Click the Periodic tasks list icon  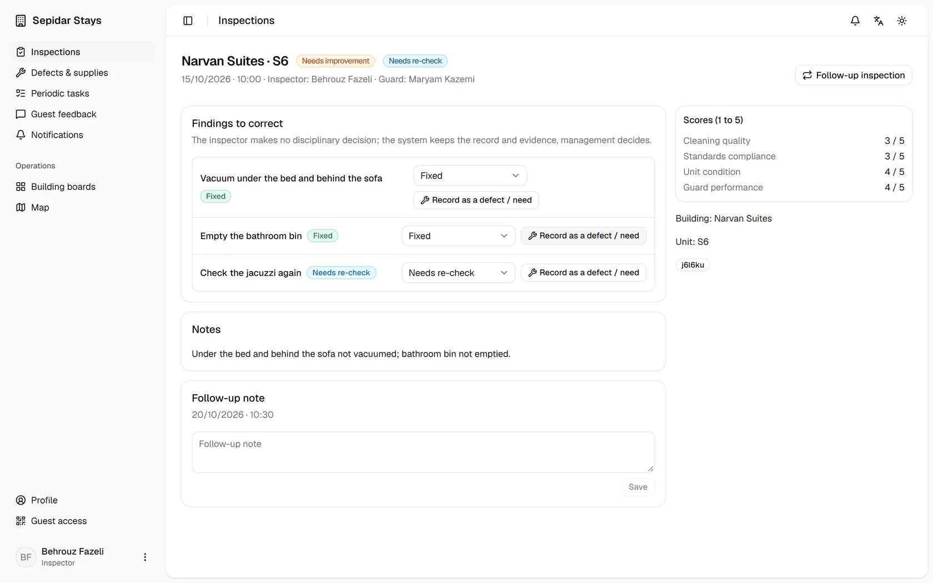tap(21, 93)
